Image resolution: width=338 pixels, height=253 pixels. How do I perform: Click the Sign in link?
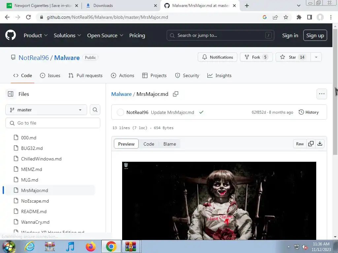click(290, 35)
